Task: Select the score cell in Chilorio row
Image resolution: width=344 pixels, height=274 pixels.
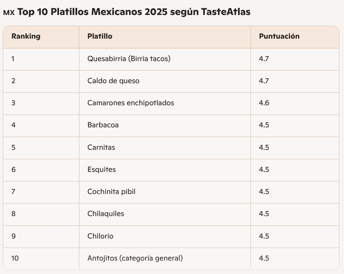Action: (x=264, y=236)
